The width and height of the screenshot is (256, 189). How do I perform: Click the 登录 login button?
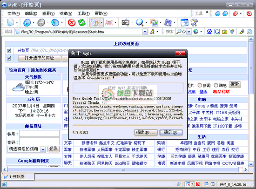tap(53, 149)
